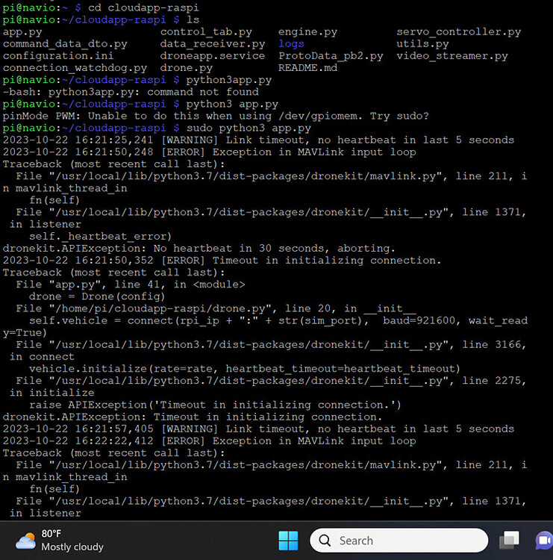Click the first '[WARNING] Link timeout' log line
The image size is (553, 560).
click(x=258, y=140)
